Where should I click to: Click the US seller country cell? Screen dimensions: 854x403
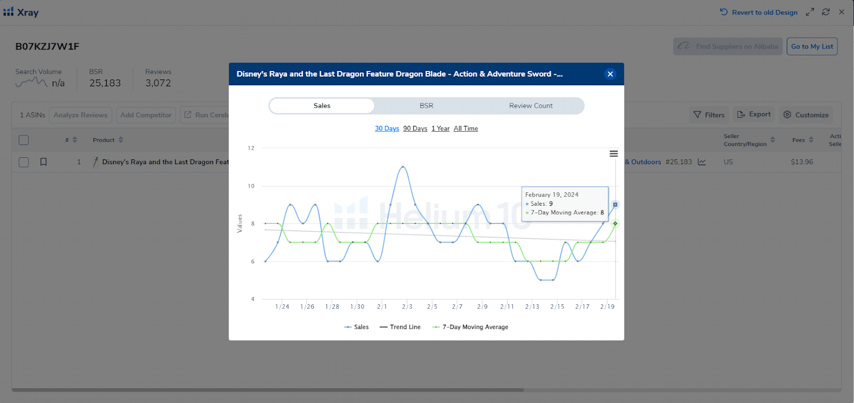point(729,162)
